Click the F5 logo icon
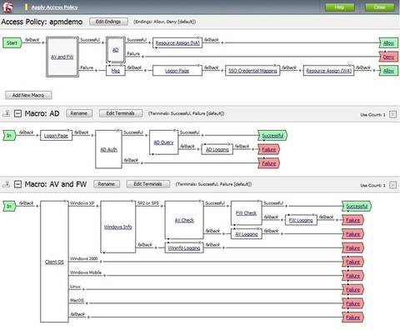 tap(7, 7)
